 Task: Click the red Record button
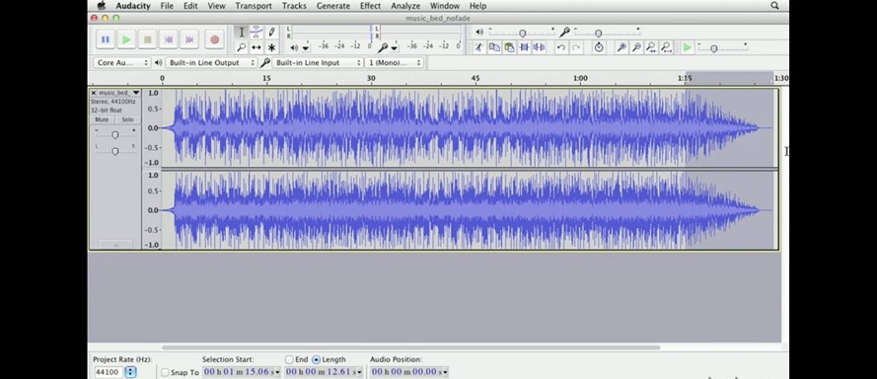214,39
